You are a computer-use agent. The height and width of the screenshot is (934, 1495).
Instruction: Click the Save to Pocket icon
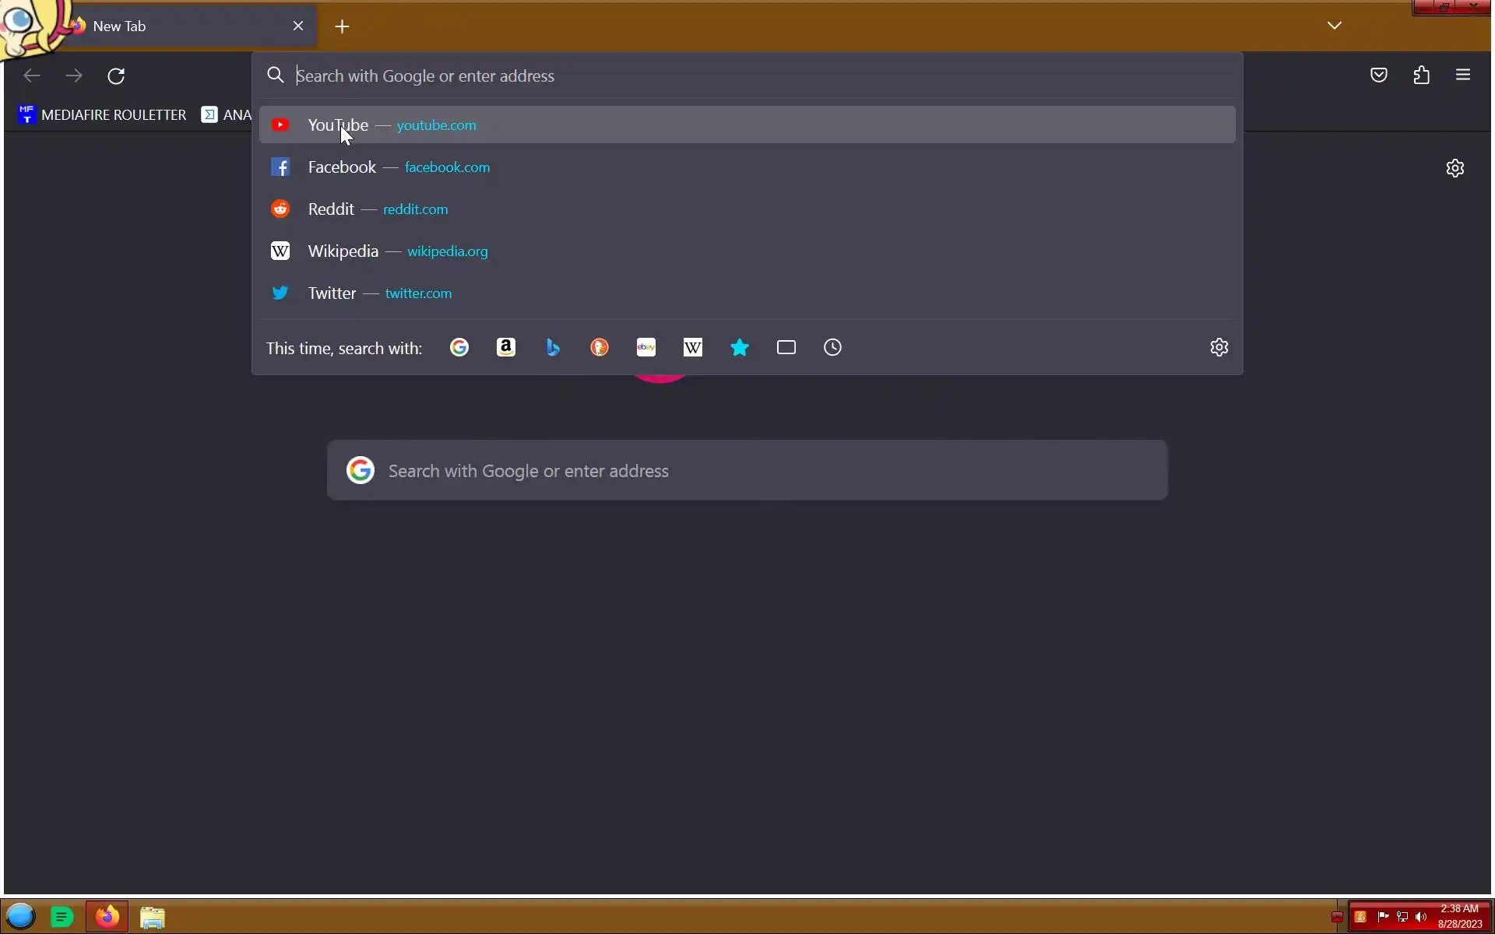pos(1379,75)
